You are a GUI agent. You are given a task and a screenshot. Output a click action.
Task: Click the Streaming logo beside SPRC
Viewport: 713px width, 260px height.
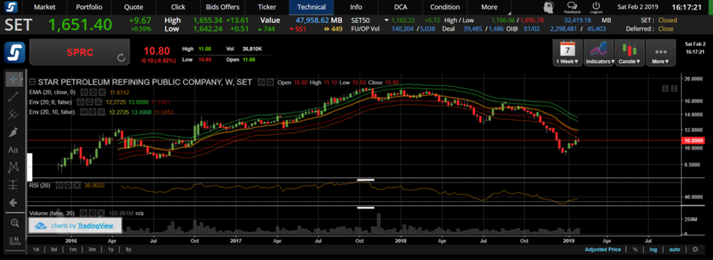pyautogui.click(x=14, y=52)
